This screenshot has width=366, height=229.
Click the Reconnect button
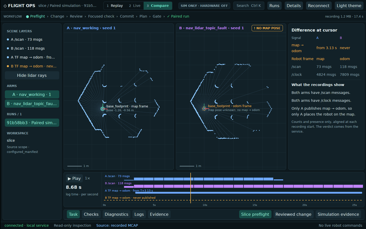(319, 6)
